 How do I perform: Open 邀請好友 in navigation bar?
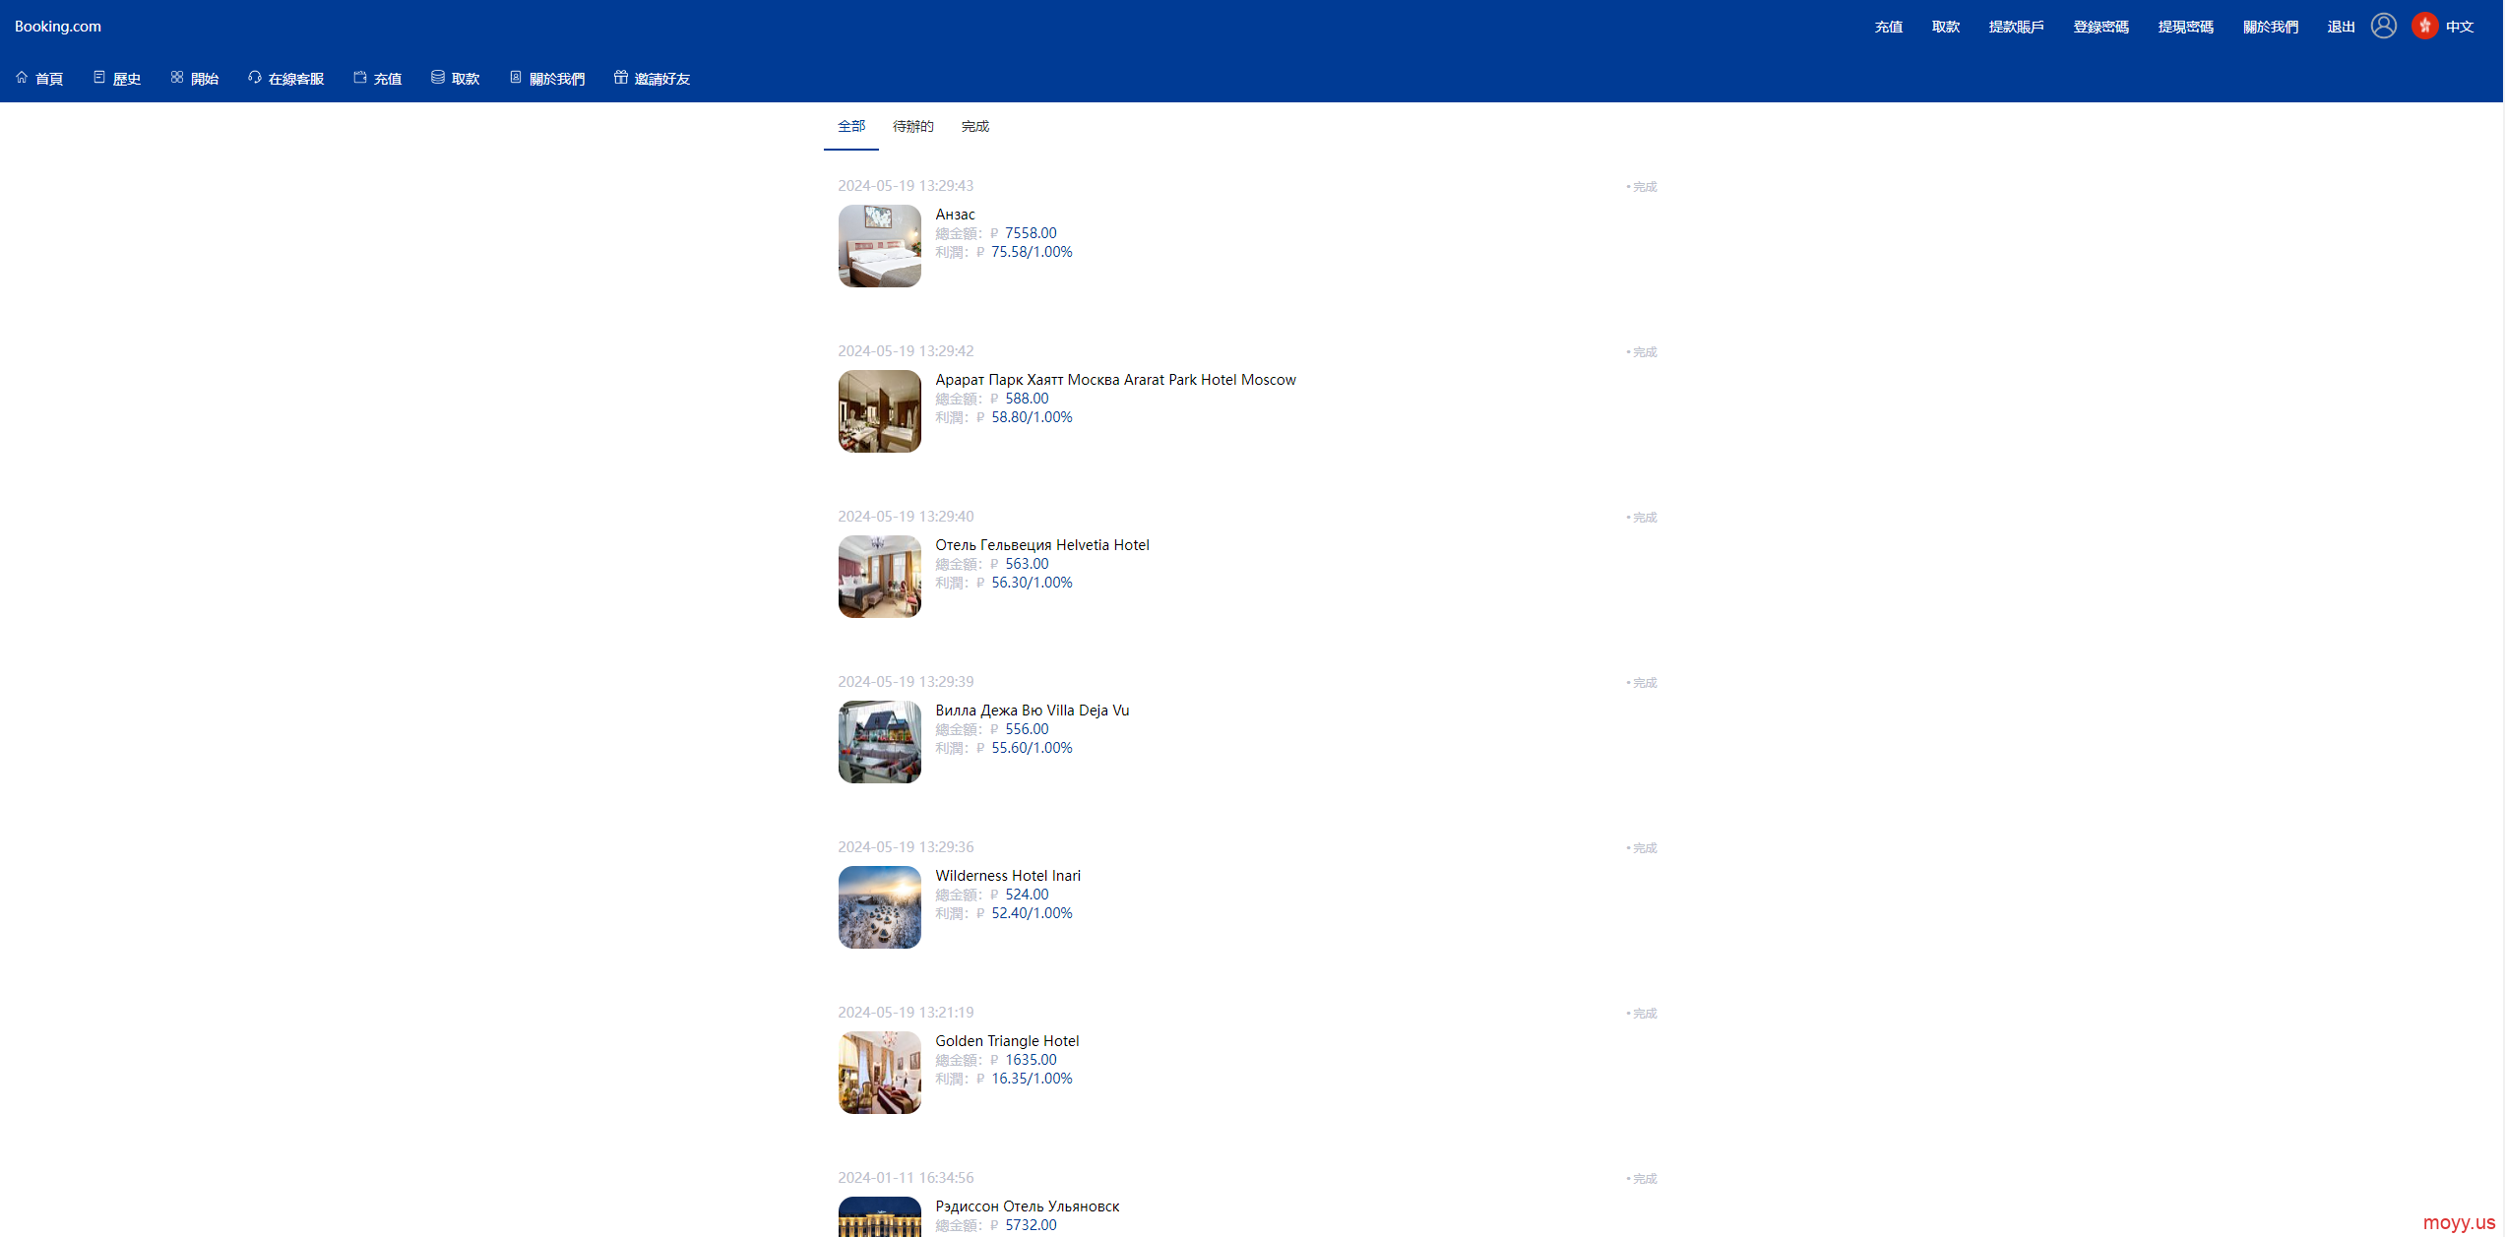click(662, 79)
